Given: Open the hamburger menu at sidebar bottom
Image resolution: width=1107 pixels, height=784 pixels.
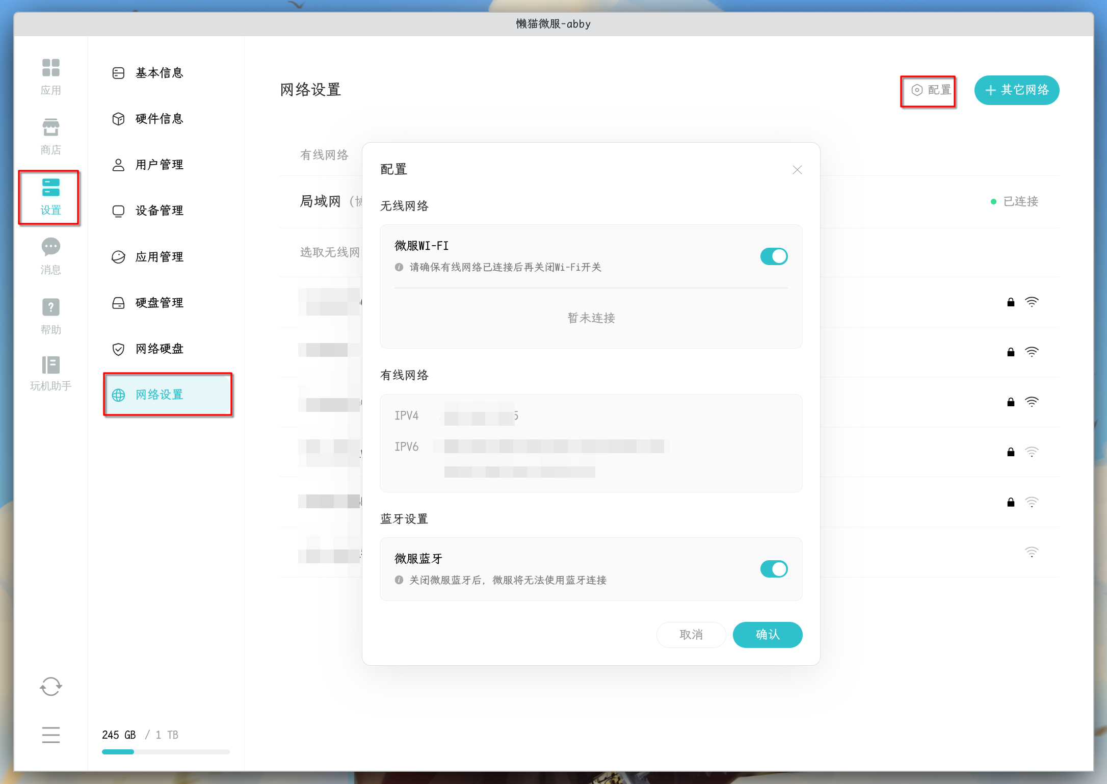Looking at the screenshot, I should [x=50, y=735].
